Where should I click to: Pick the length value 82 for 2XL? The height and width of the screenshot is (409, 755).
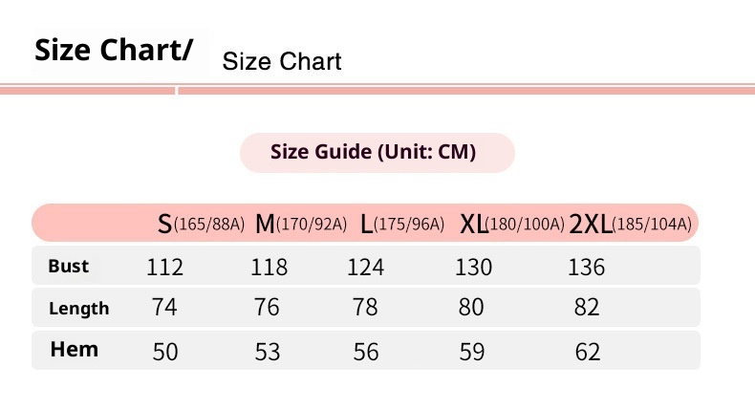[587, 308]
